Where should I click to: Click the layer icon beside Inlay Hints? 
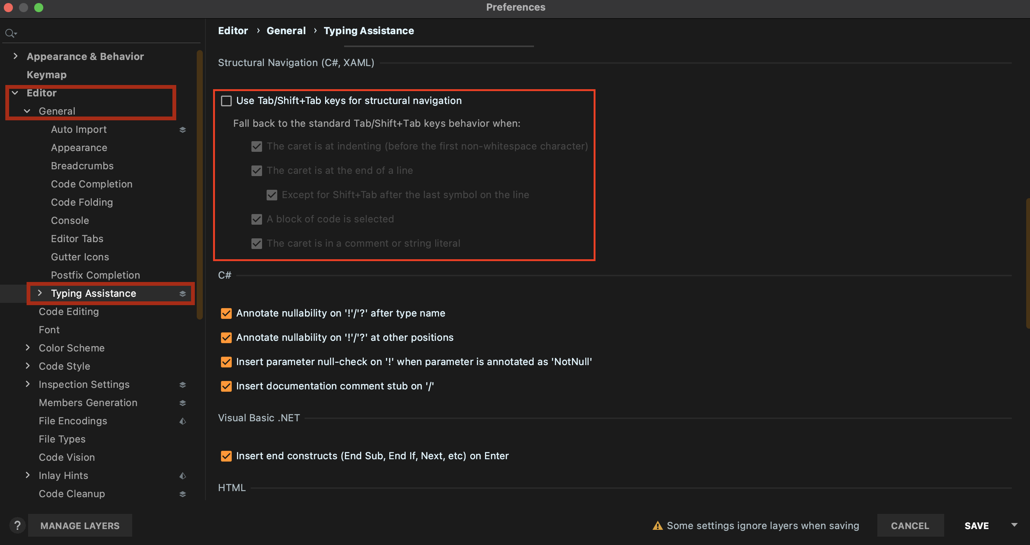coord(183,476)
